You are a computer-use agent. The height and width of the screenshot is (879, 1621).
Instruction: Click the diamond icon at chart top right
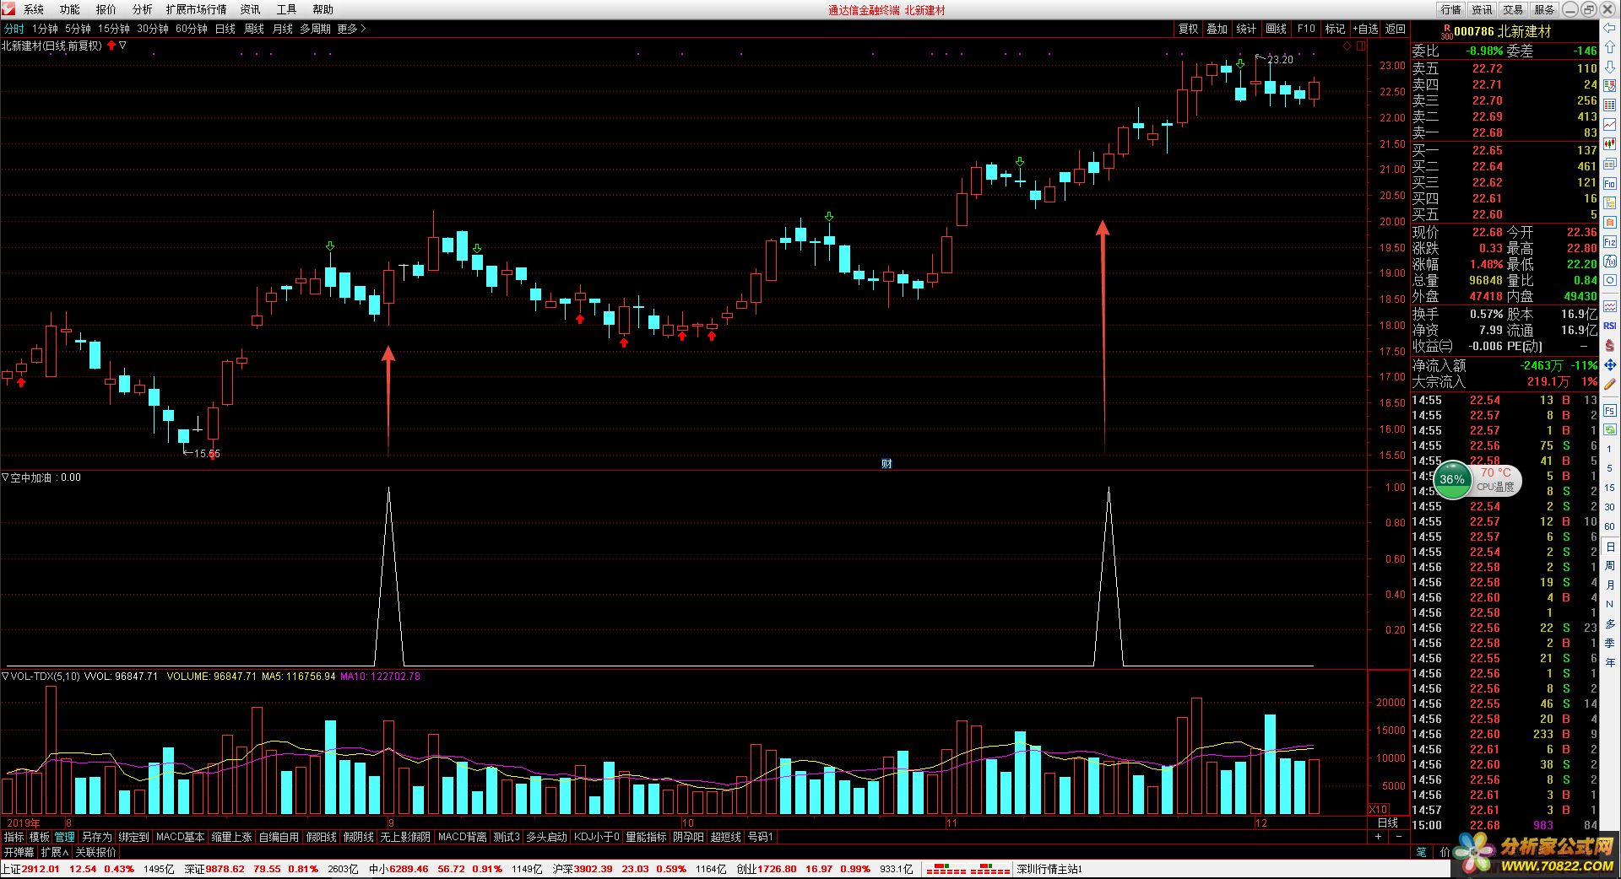(x=1347, y=46)
